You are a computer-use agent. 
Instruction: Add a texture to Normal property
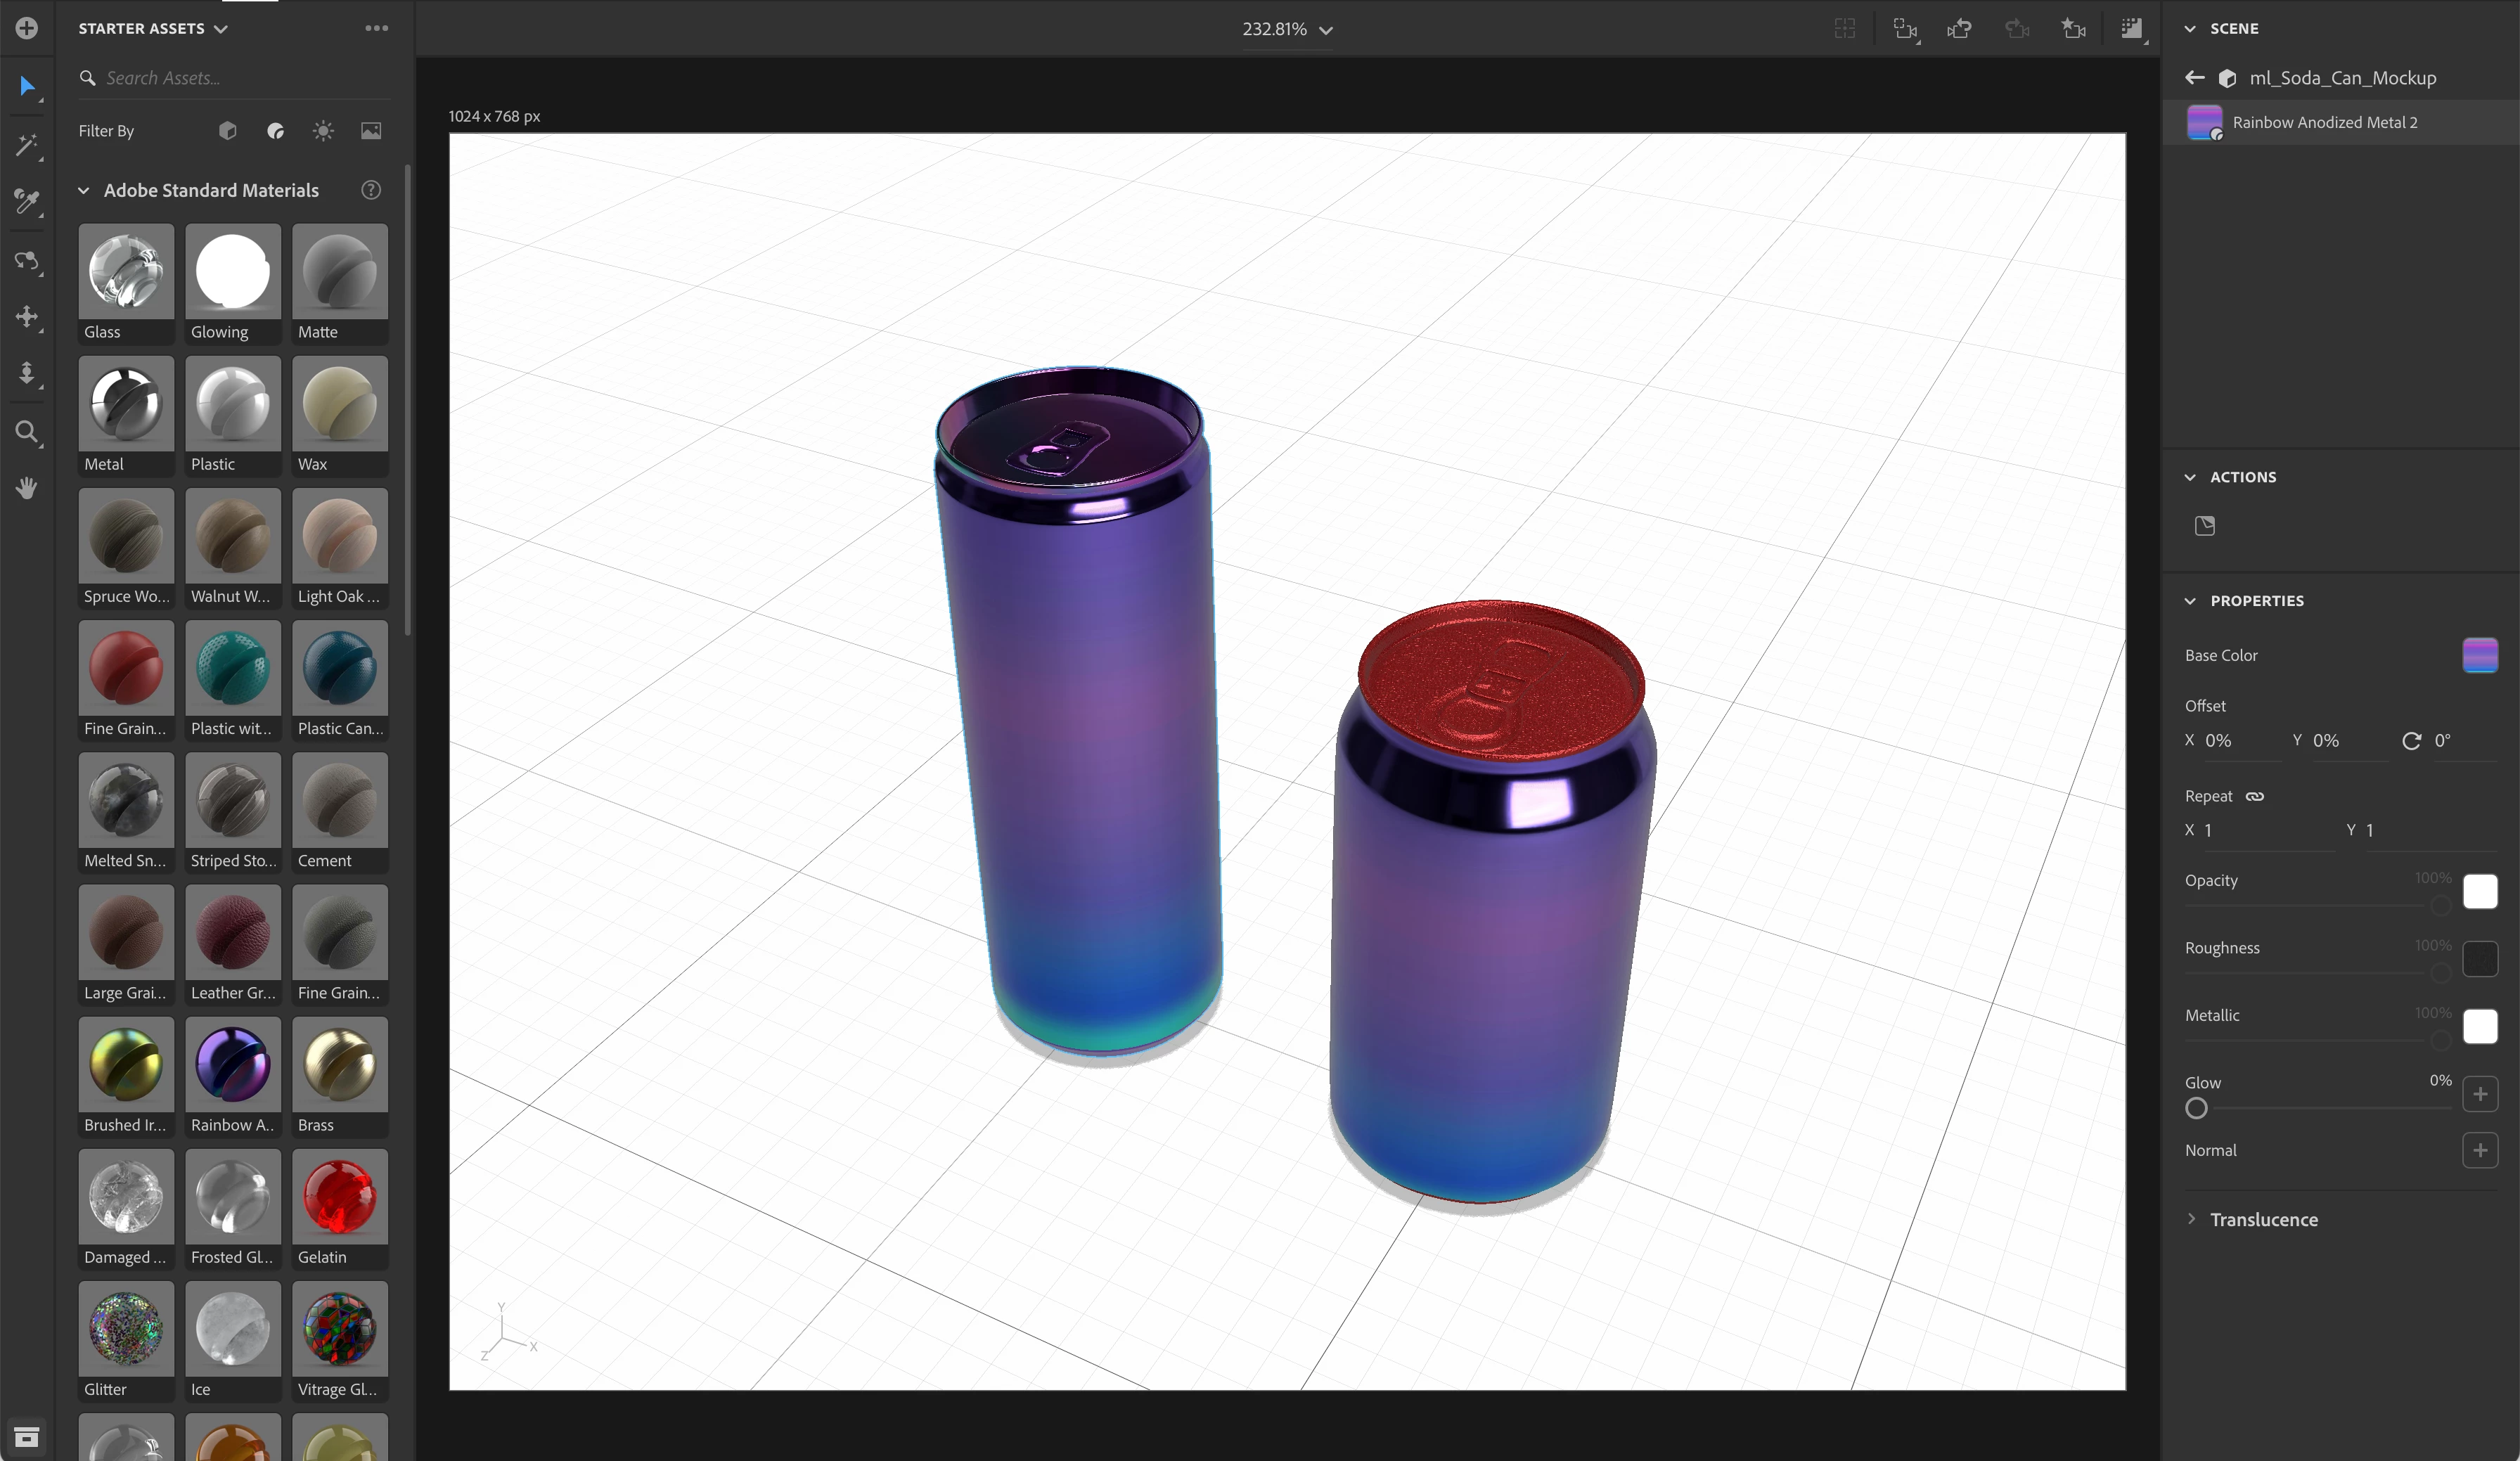(2479, 1150)
